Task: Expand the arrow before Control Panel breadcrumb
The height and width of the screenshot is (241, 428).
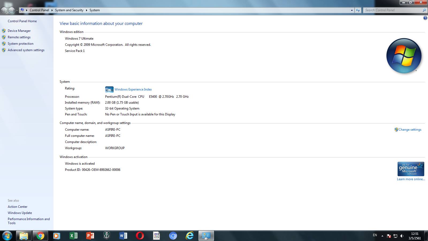Action: (x=27, y=10)
